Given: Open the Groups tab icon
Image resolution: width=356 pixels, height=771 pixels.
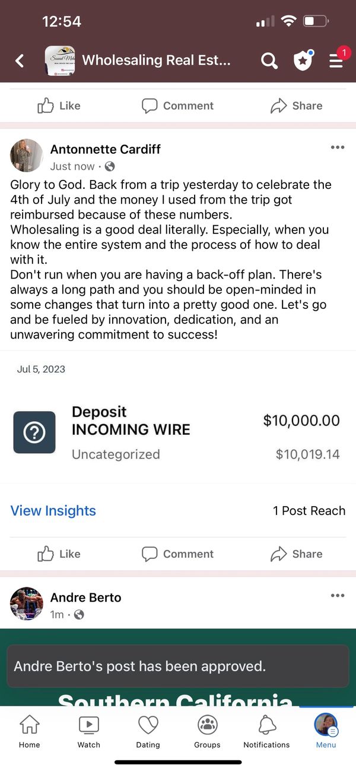Looking at the screenshot, I should coord(207,731).
